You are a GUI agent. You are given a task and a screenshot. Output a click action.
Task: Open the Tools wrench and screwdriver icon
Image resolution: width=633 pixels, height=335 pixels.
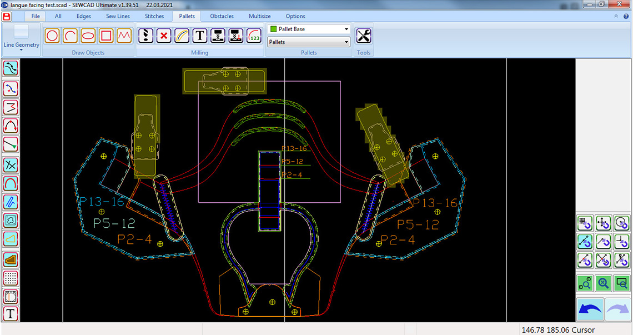click(x=363, y=36)
